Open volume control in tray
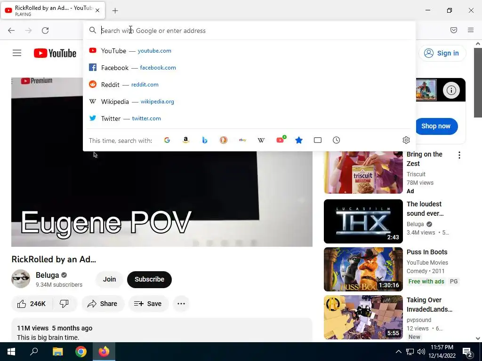This screenshot has height=361, width=482. coord(421,352)
